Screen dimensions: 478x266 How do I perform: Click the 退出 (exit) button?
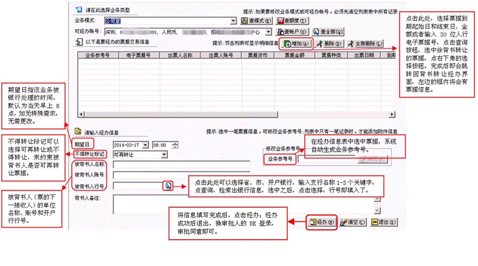(384, 222)
